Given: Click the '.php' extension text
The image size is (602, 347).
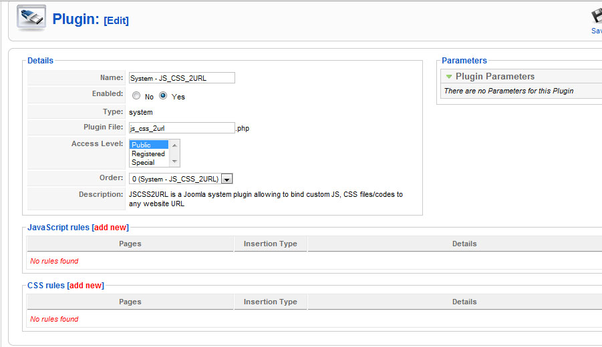Looking at the screenshot, I should 243,128.
